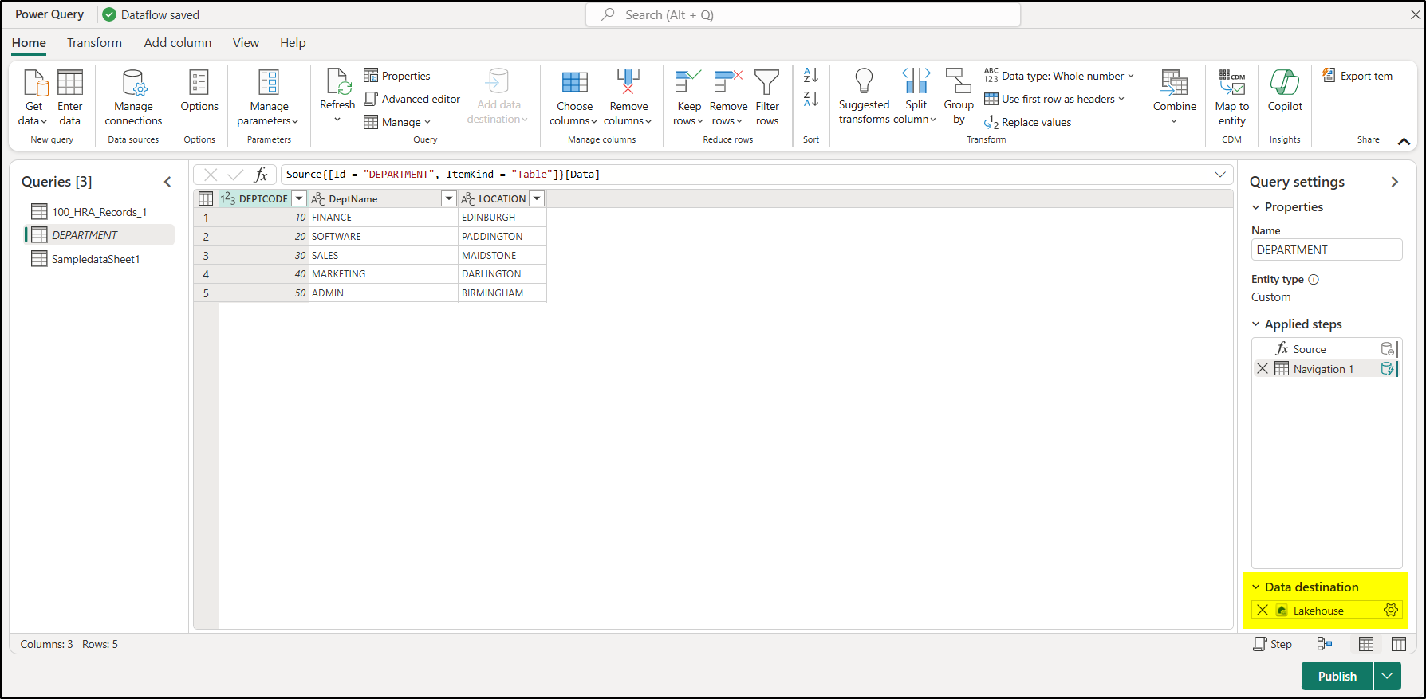Image resolution: width=1426 pixels, height=699 pixels.
Task: Switch to schema view
Action: click(x=1399, y=644)
